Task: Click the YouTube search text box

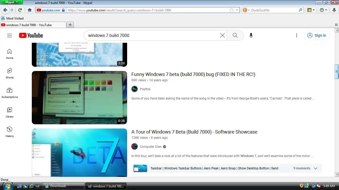Action: tap(153, 35)
